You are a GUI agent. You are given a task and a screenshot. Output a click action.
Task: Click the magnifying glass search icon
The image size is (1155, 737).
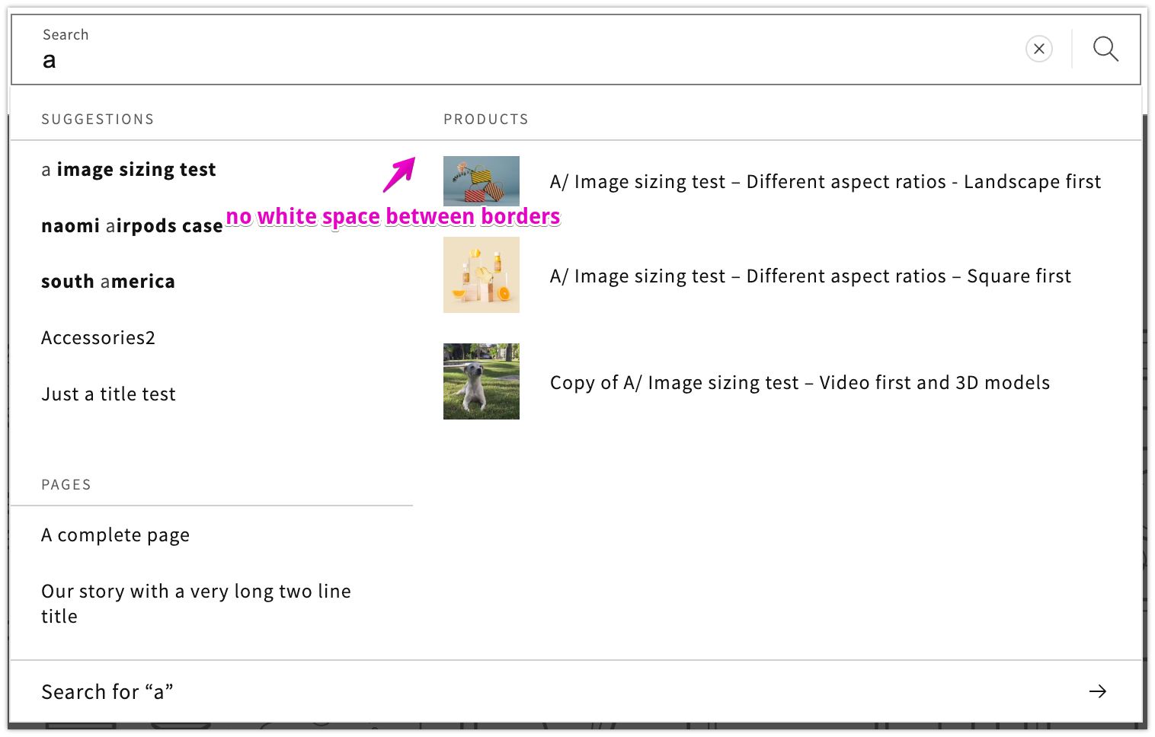(1105, 49)
